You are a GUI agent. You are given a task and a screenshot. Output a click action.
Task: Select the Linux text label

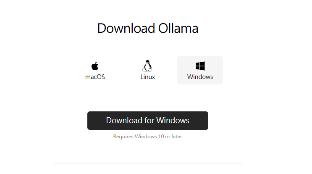[148, 77]
